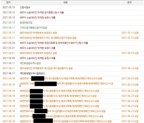This screenshot has height=123, width=144.
Task: Click date 2021.06.18 of 채권번호7 row
Action: pos(9,106)
